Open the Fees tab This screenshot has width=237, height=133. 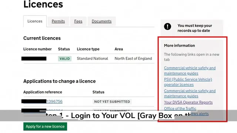coord(78,21)
